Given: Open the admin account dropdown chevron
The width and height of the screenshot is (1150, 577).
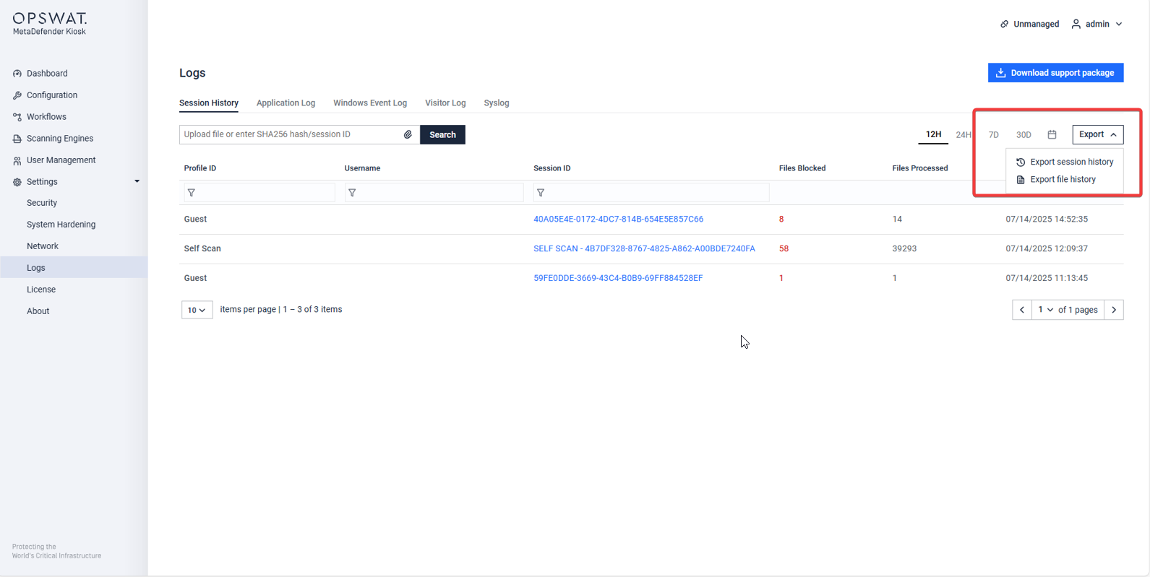Looking at the screenshot, I should coord(1119,24).
